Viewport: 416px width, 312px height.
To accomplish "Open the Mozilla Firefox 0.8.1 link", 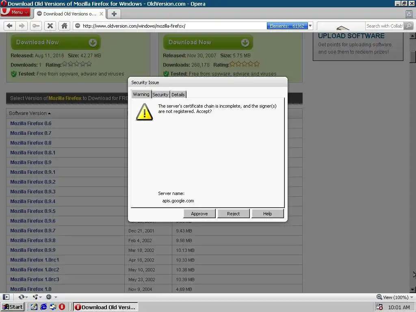I will coord(32,153).
